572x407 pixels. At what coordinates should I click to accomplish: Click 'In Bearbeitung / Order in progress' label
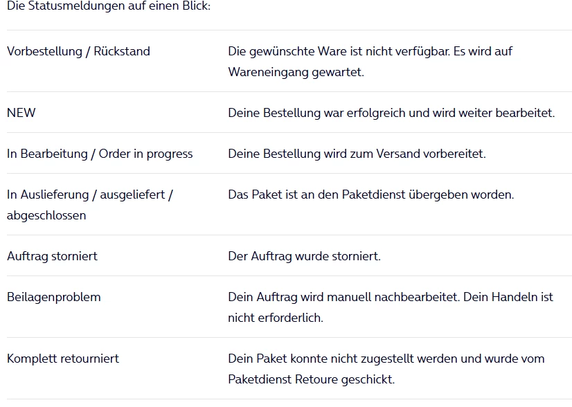pyautogui.click(x=100, y=154)
